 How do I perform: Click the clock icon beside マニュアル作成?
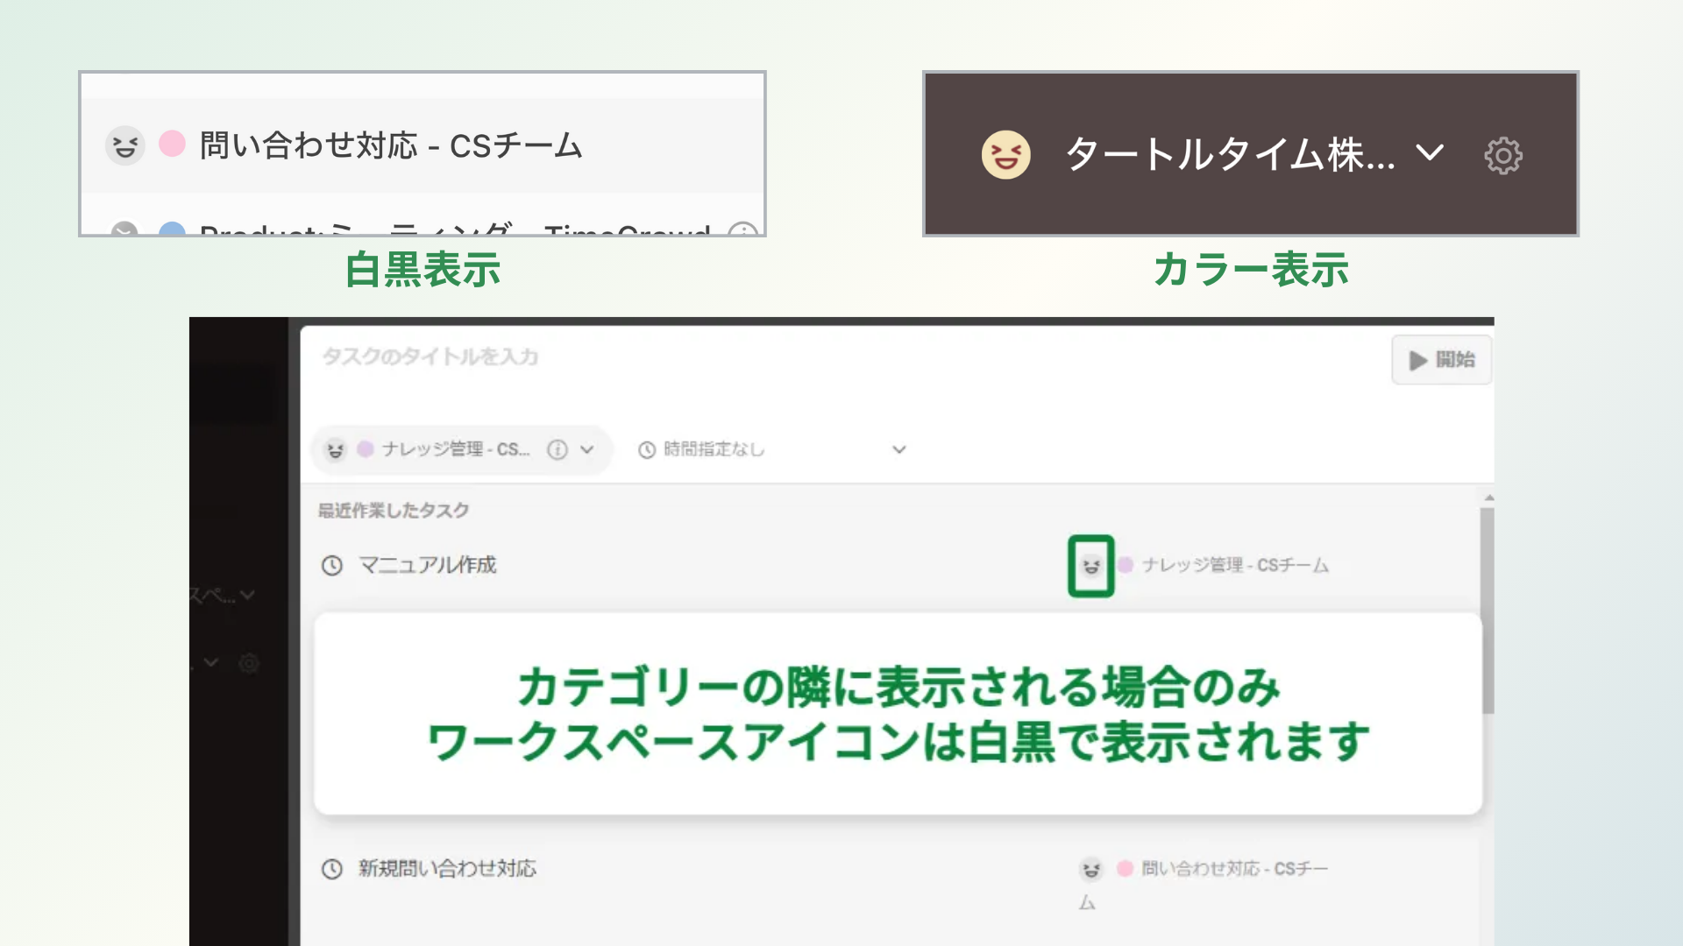click(x=330, y=566)
